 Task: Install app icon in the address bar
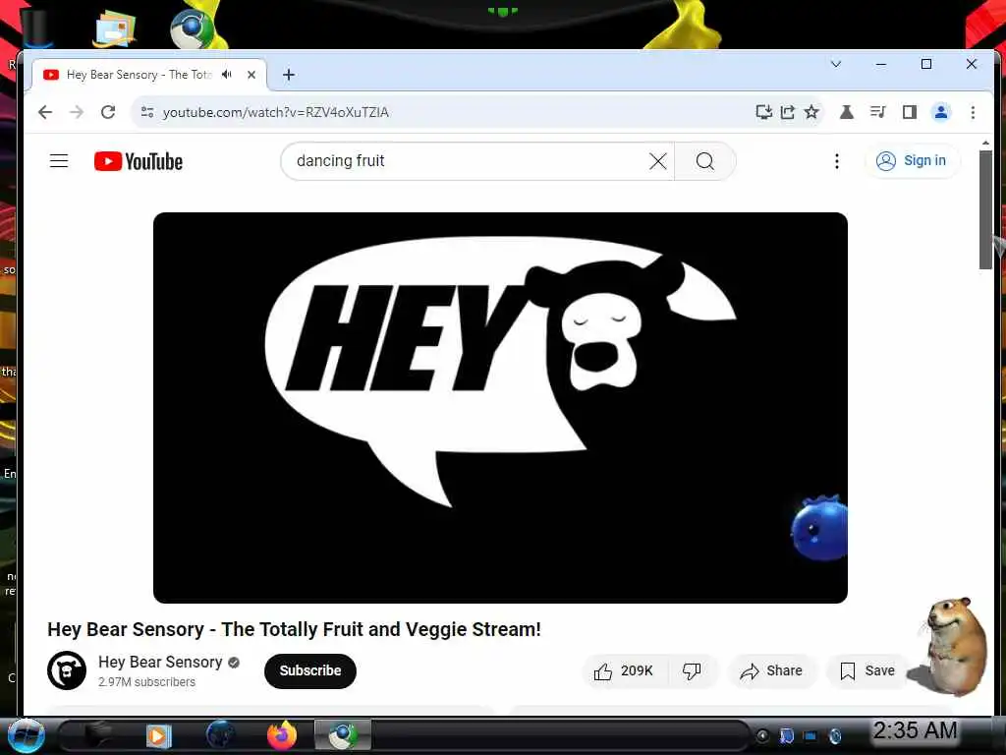pyautogui.click(x=763, y=112)
